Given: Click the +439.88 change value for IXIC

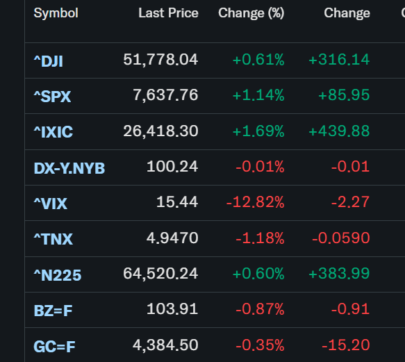Looking at the screenshot, I should pos(339,131).
